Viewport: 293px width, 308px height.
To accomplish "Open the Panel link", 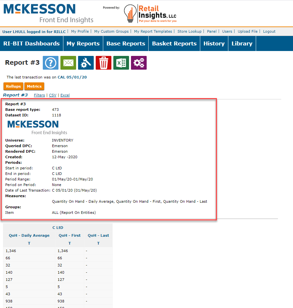I will pos(212,31).
